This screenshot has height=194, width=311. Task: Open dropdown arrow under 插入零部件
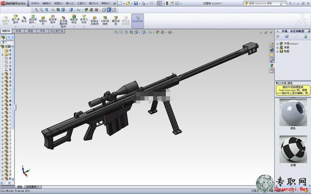click(16, 27)
